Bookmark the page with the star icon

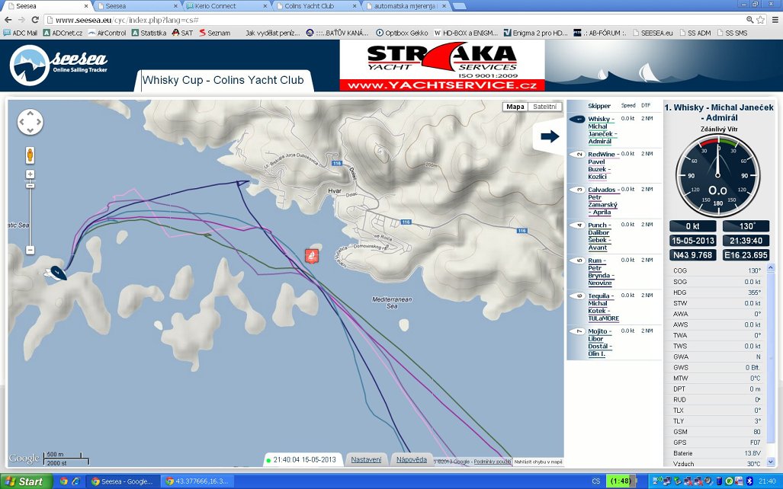click(761, 19)
